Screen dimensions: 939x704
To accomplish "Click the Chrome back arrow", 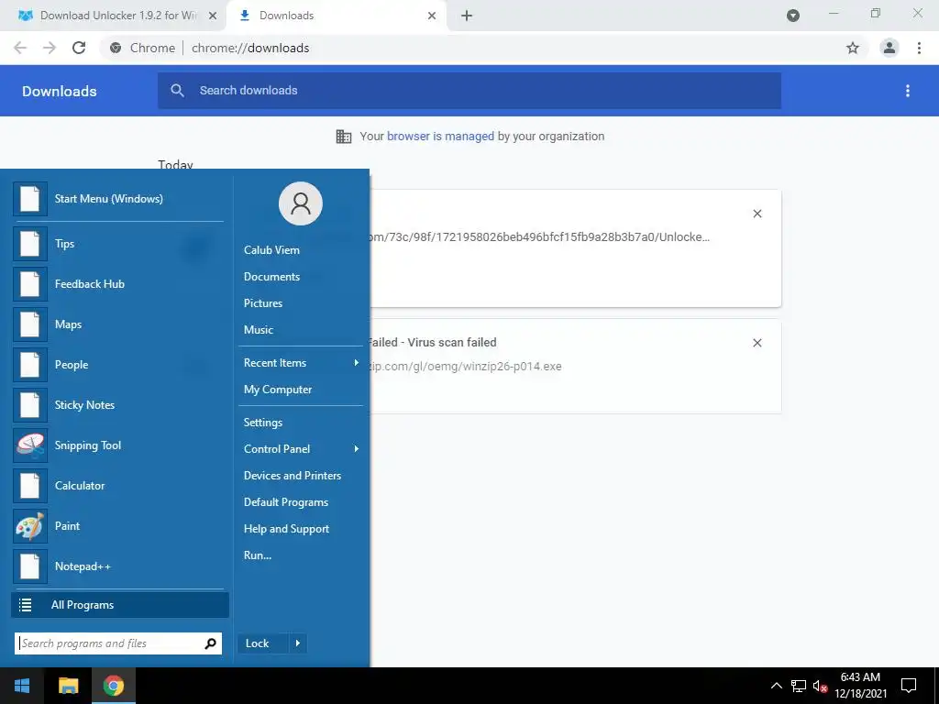I will coord(20,48).
